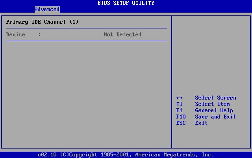Click the Save and Exit text
Viewport: 252px width, 158px height.
[x=215, y=117]
